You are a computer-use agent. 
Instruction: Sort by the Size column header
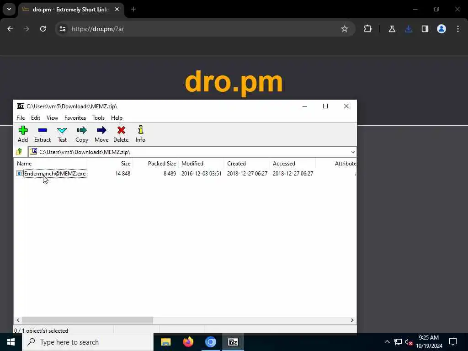[110, 164]
